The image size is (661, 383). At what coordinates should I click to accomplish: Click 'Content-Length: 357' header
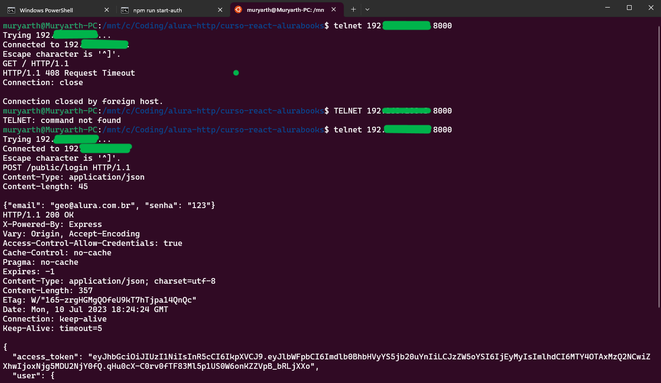(x=48, y=290)
